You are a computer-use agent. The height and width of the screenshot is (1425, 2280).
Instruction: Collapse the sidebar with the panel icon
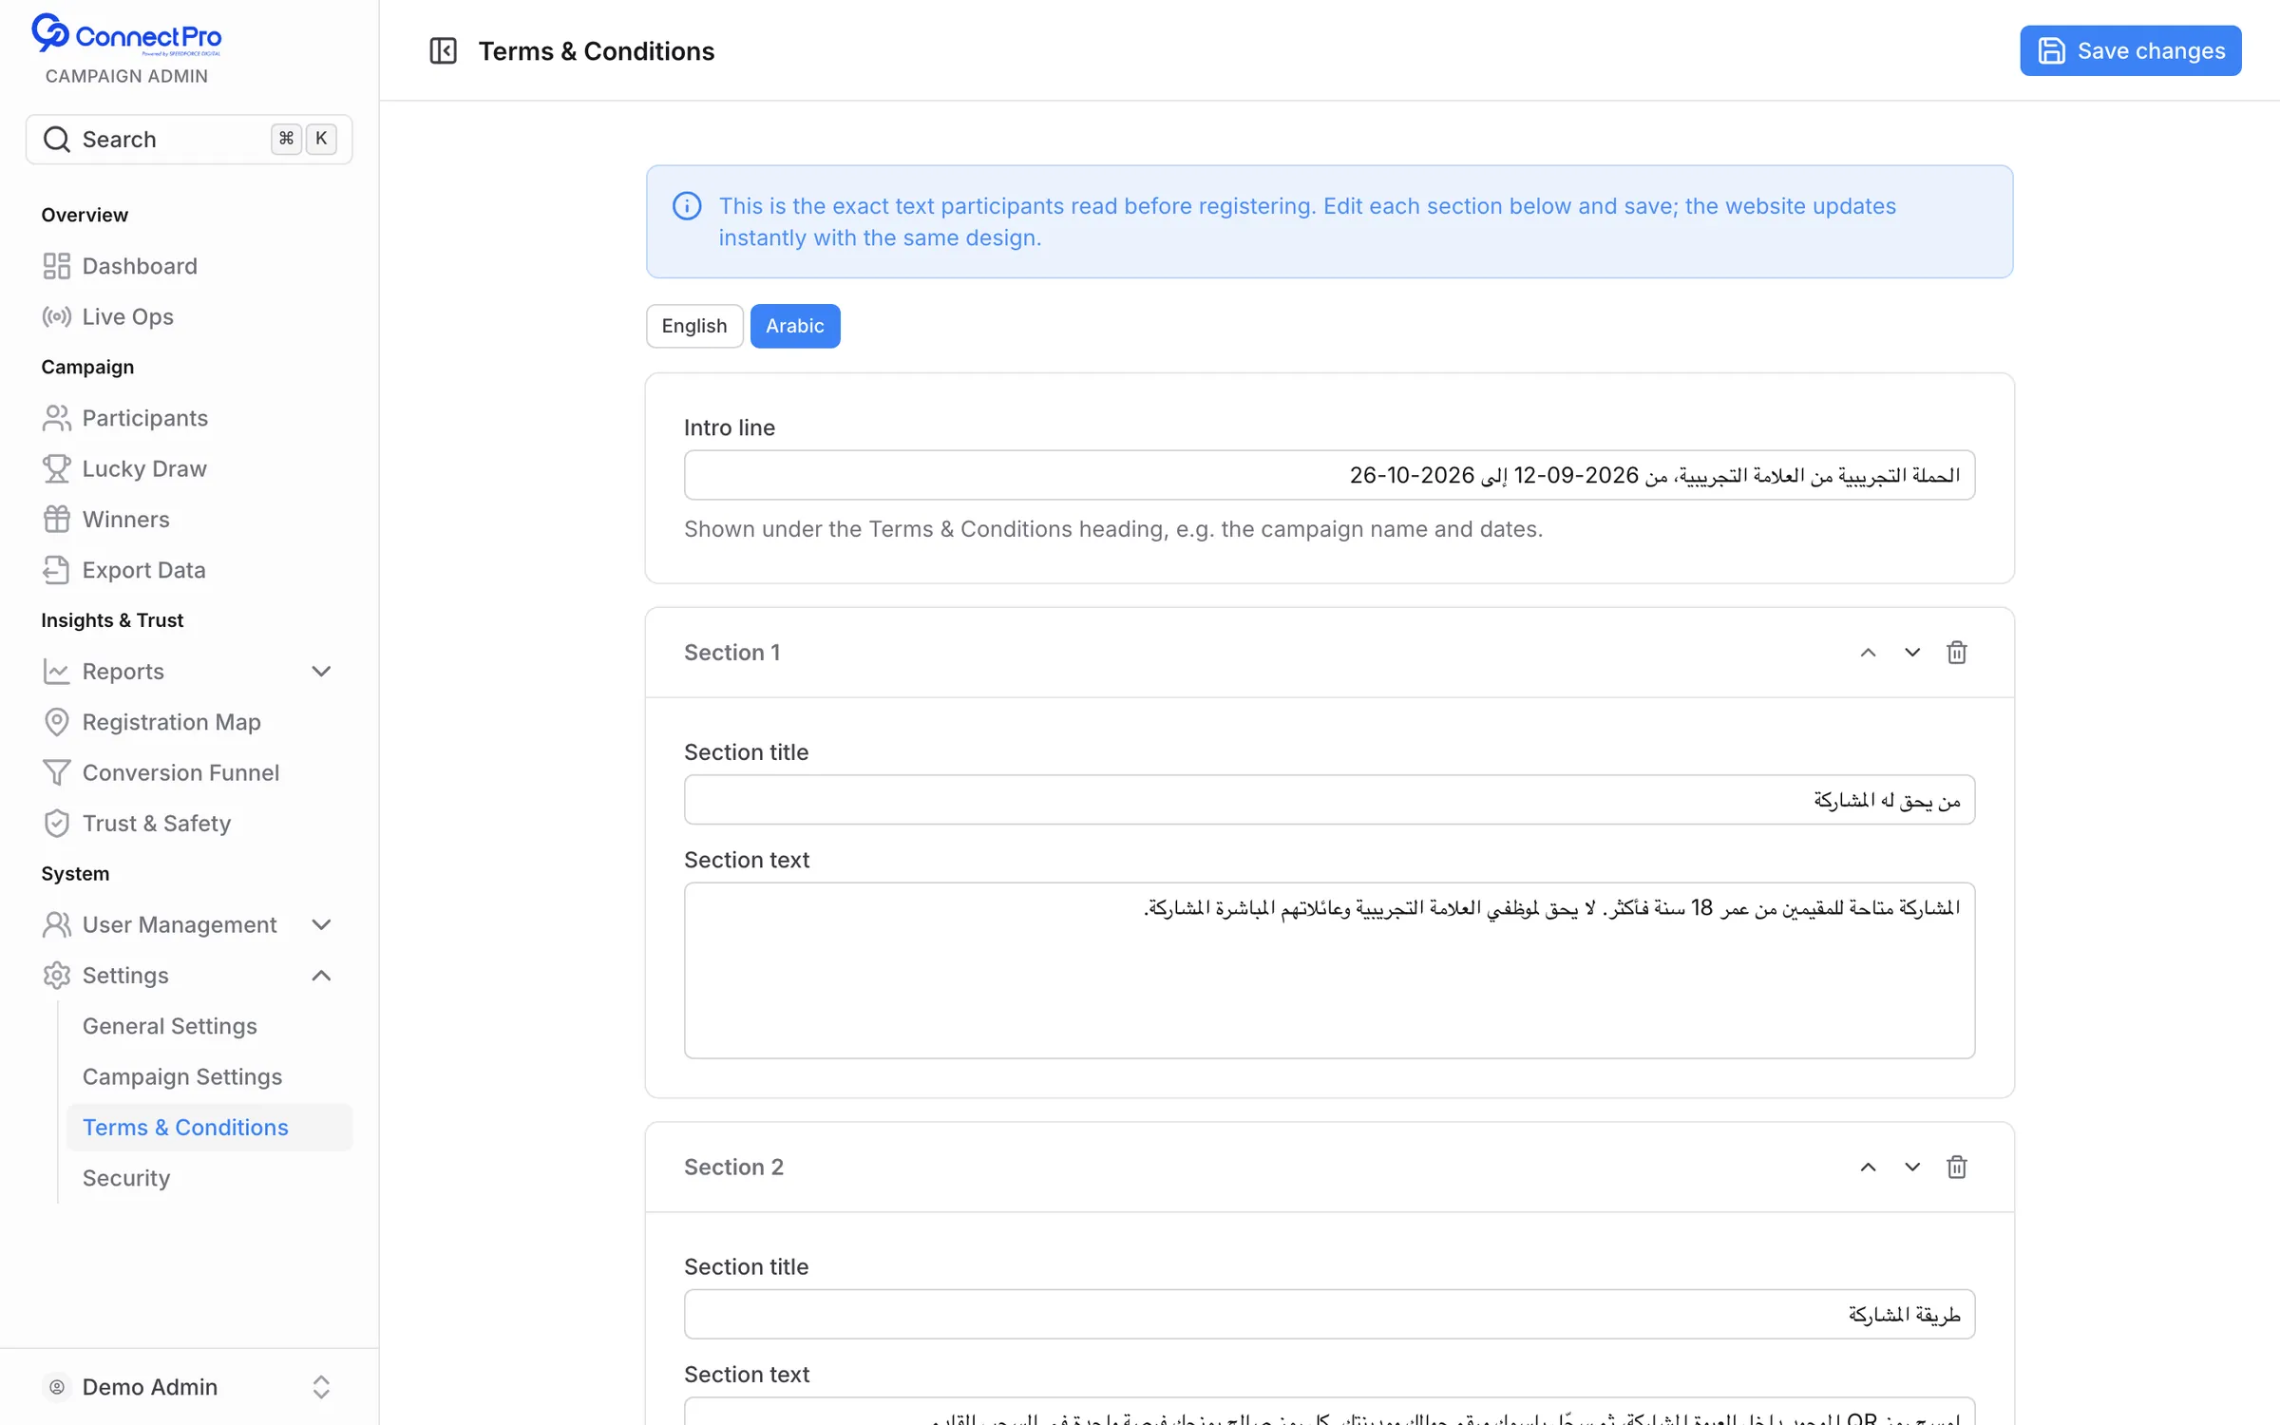point(443,50)
